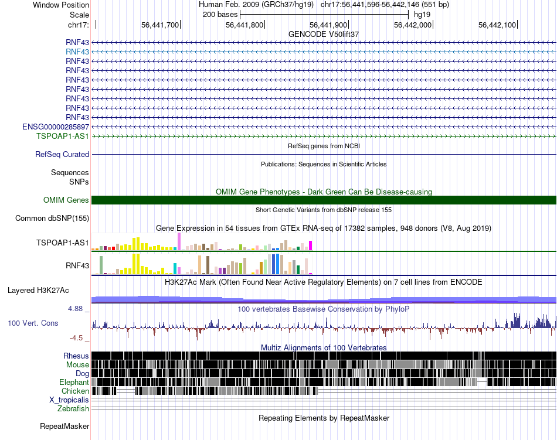Click the Dog alignment label
Screen dimensions: 557x440
tap(82, 373)
